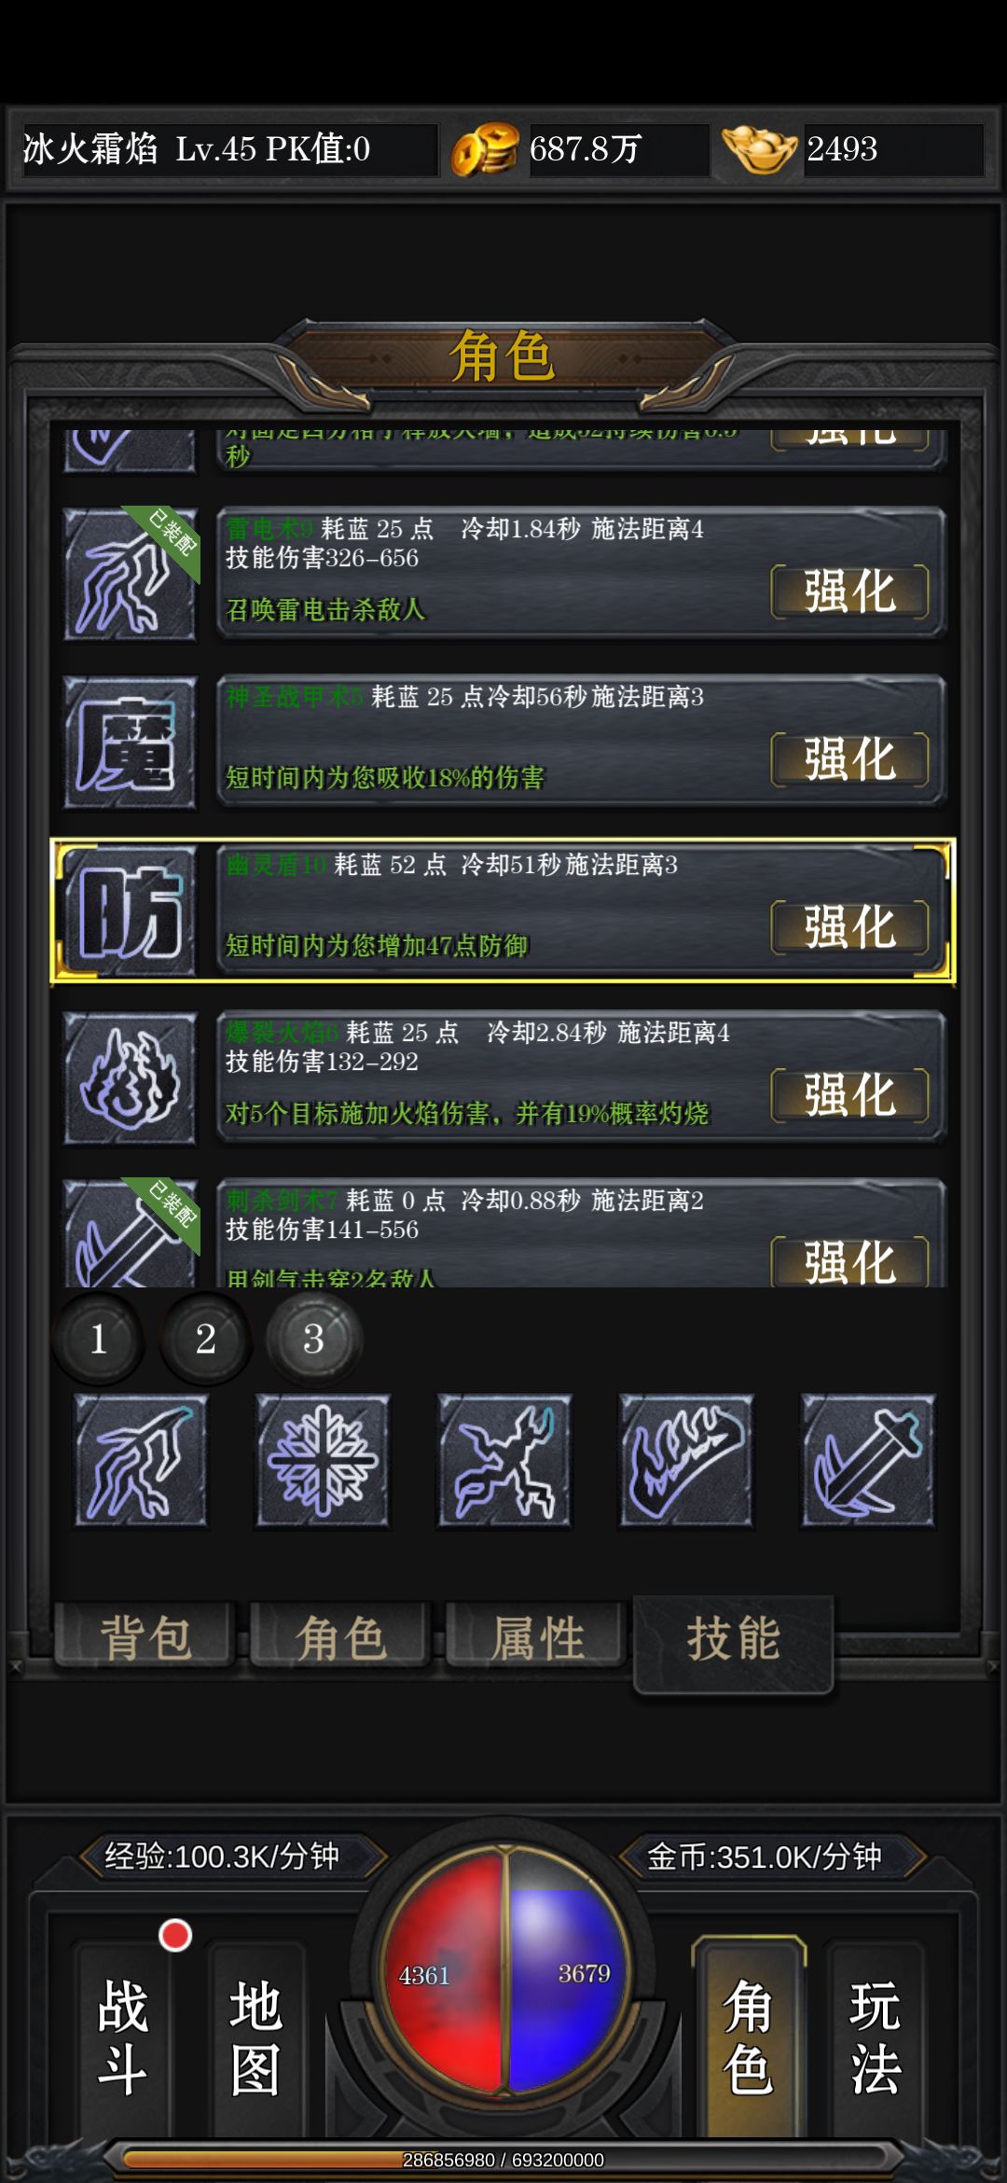Screen dimensions: 1007x2183
Task: Tap the lightning skill in equipped bar
Action: click(x=141, y=1460)
